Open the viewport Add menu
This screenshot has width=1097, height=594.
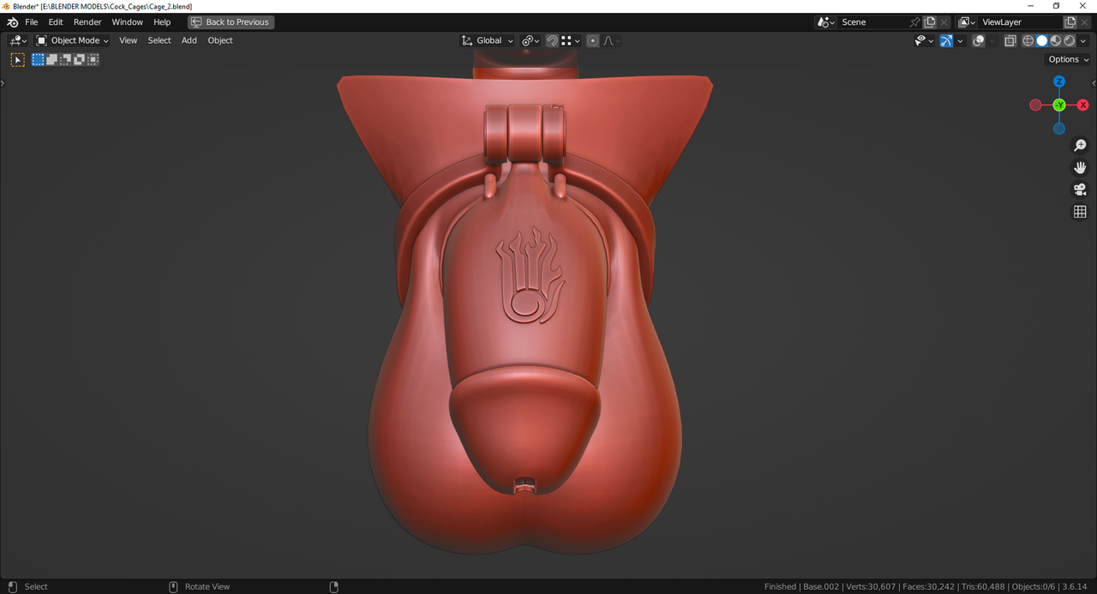tap(189, 40)
